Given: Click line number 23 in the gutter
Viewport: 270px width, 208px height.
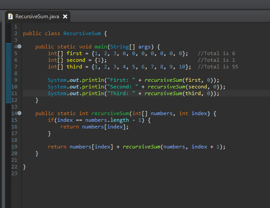Looking at the screenshot, I should pos(14,173).
